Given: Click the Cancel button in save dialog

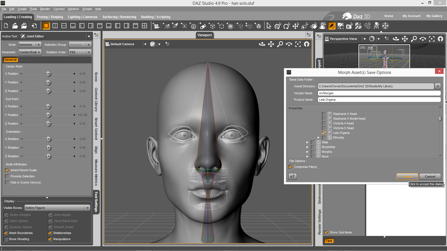Looking at the screenshot, I should click(430, 177).
